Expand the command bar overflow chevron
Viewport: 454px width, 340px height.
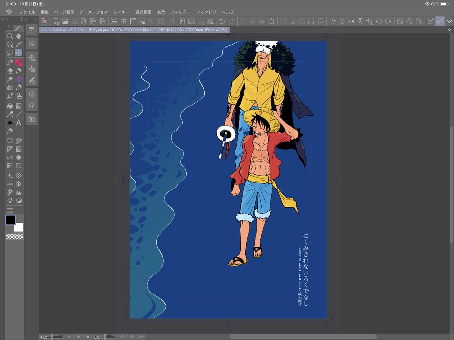tap(449, 22)
